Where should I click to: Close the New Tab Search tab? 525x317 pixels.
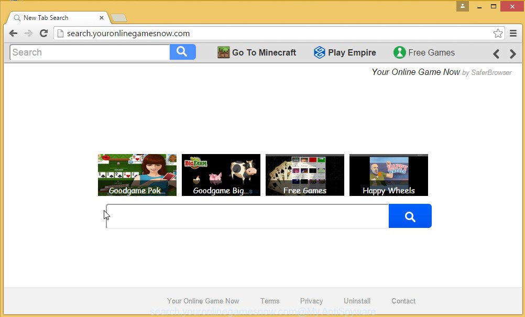(102, 18)
